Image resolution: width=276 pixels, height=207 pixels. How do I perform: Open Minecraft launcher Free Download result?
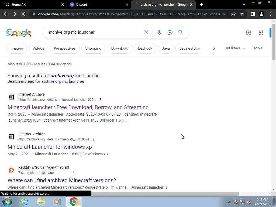(78, 107)
